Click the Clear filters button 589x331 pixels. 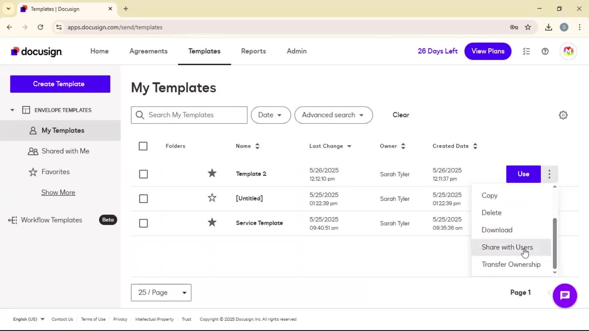coord(401,115)
